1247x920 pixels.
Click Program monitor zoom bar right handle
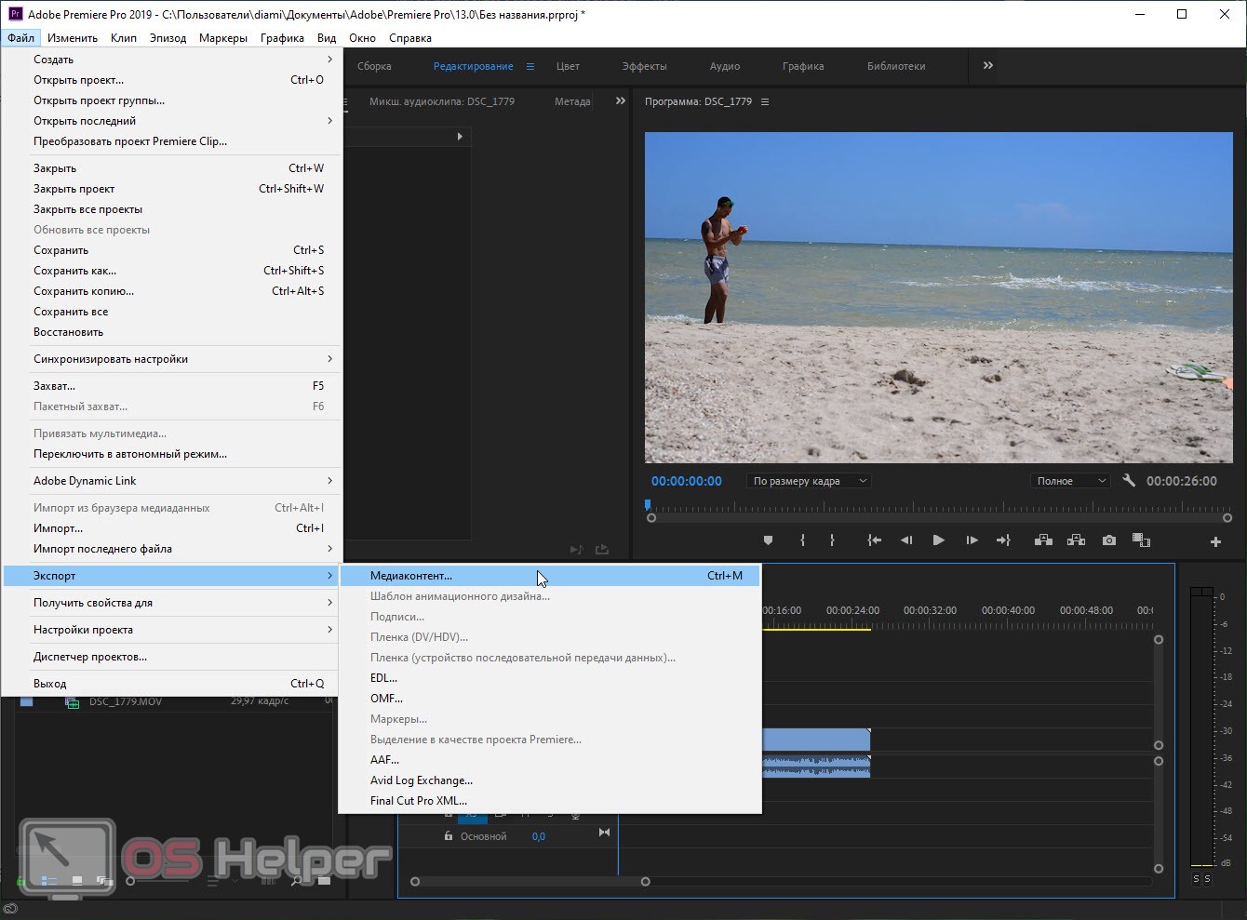pos(1227,518)
